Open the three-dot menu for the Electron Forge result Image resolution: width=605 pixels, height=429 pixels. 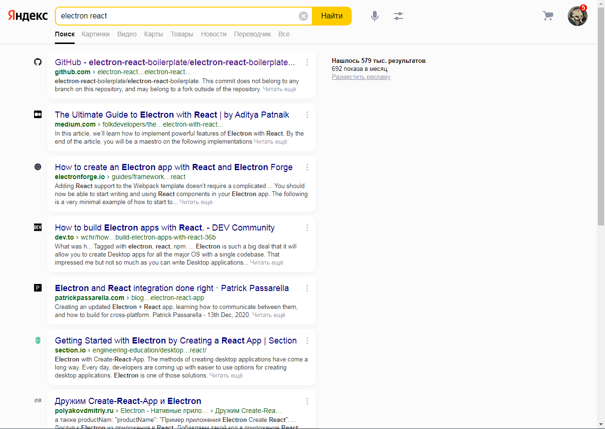pyautogui.click(x=307, y=167)
